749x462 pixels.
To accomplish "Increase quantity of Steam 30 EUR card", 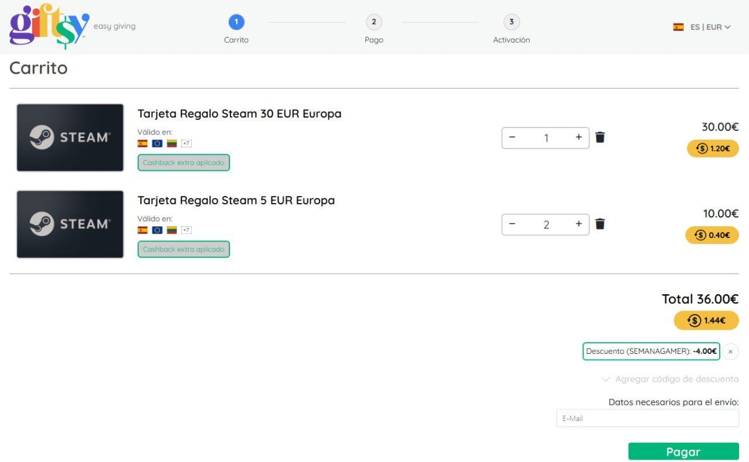I will pos(579,137).
